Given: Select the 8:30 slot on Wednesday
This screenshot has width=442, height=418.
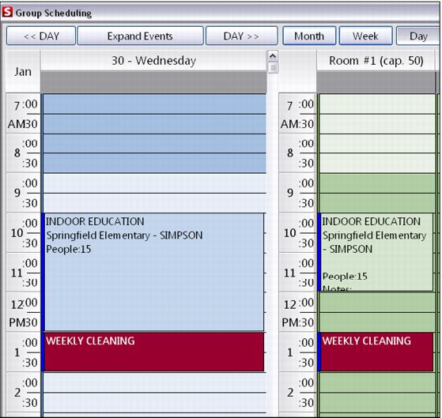Looking at the screenshot, I should 154,163.
